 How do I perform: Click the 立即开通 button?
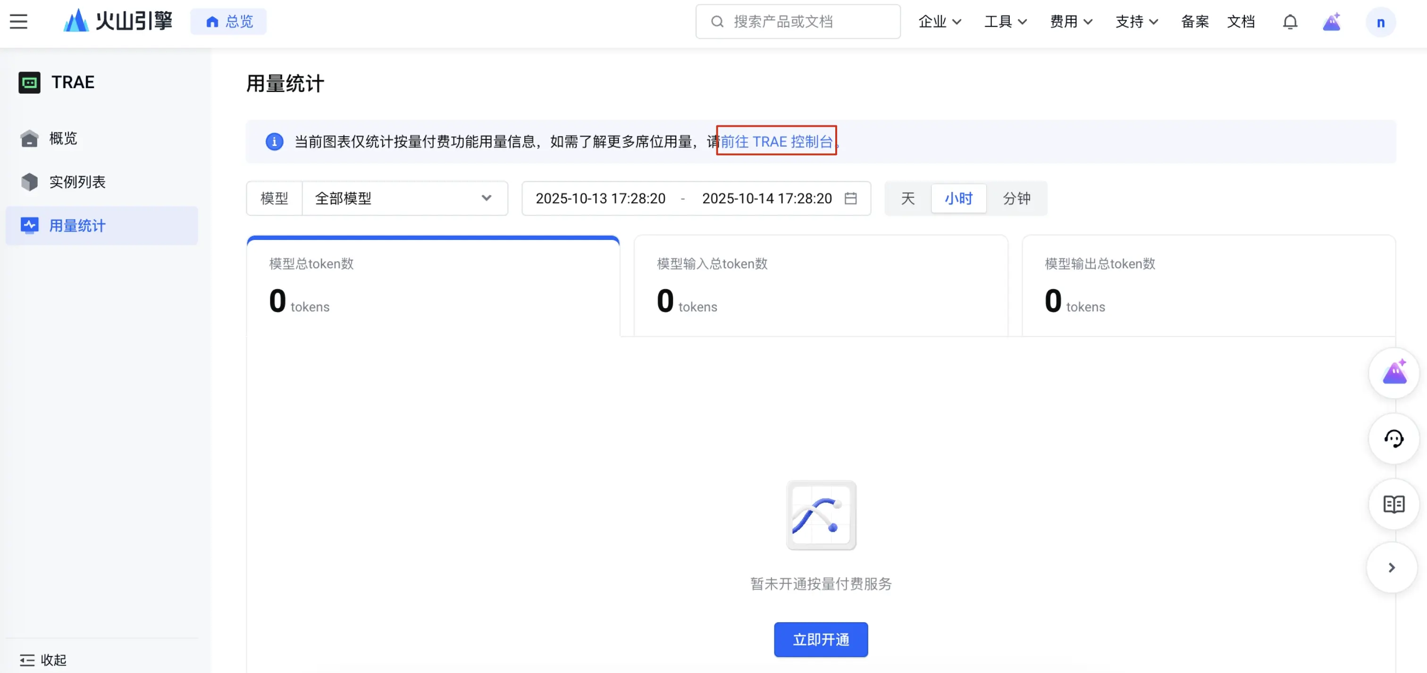821,639
